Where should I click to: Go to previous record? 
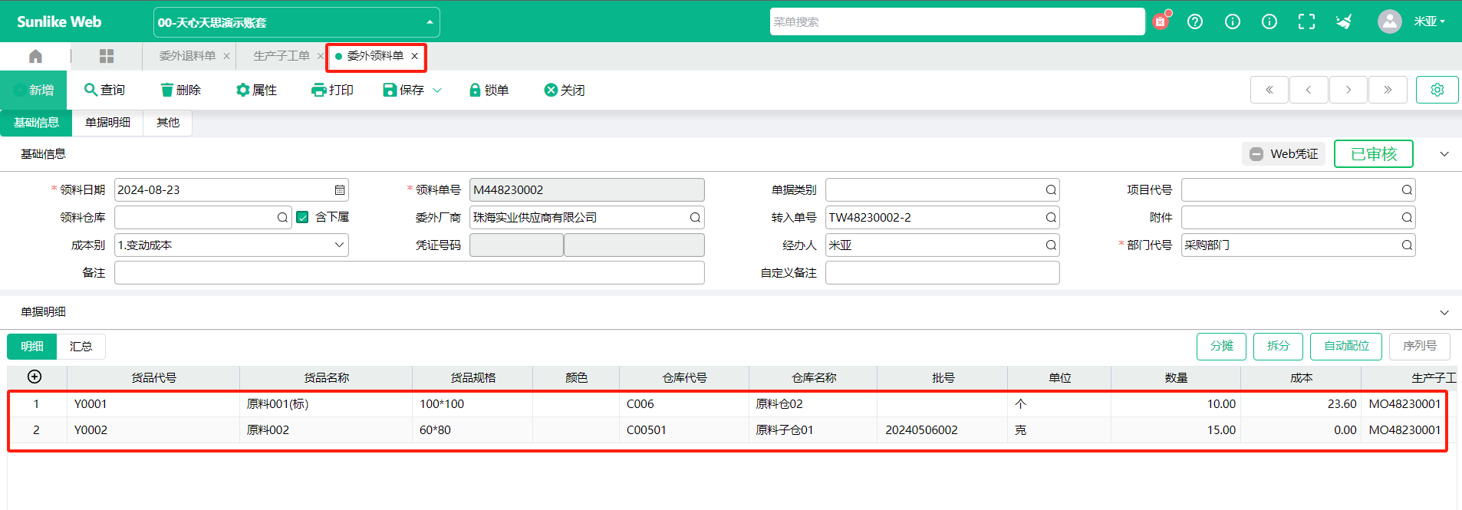coord(1309,90)
